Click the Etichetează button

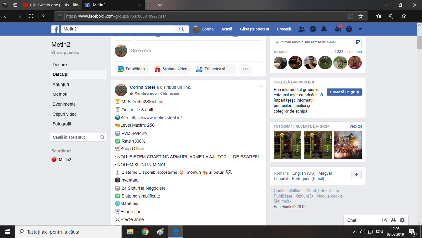pos(215,69)
